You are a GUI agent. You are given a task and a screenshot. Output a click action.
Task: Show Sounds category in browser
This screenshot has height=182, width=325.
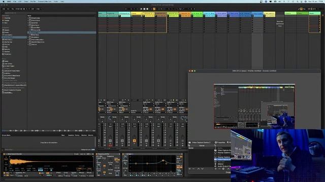pos(7,30)
